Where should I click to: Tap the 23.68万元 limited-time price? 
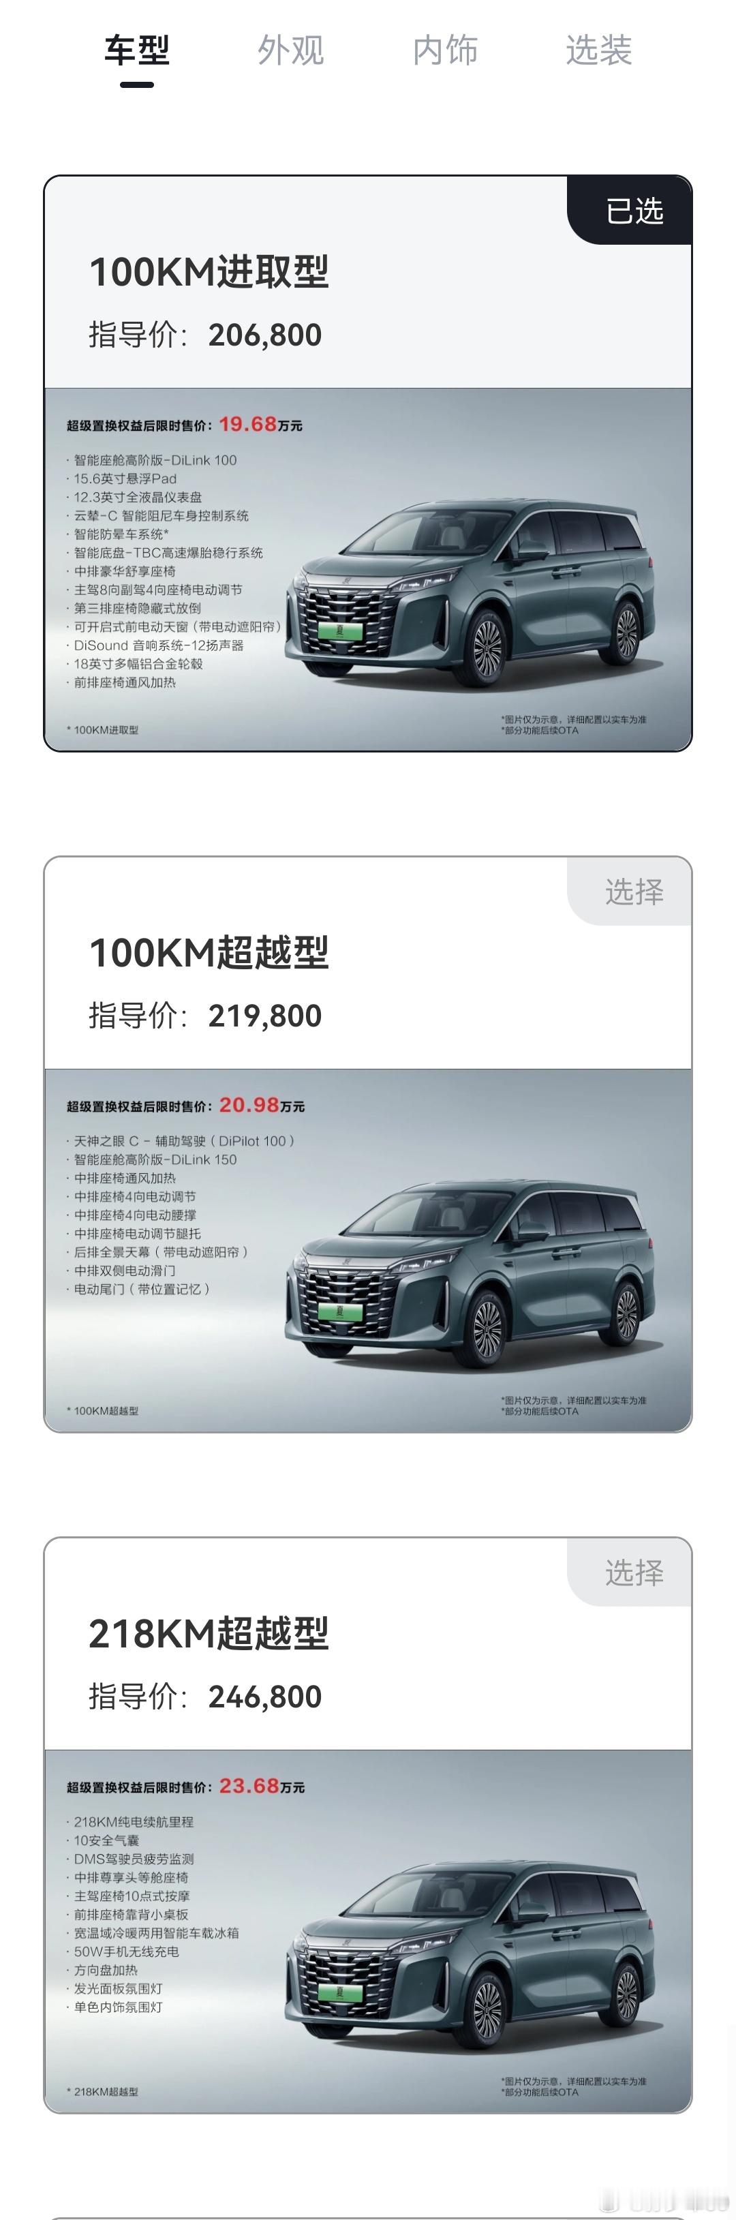[261, 1786]
